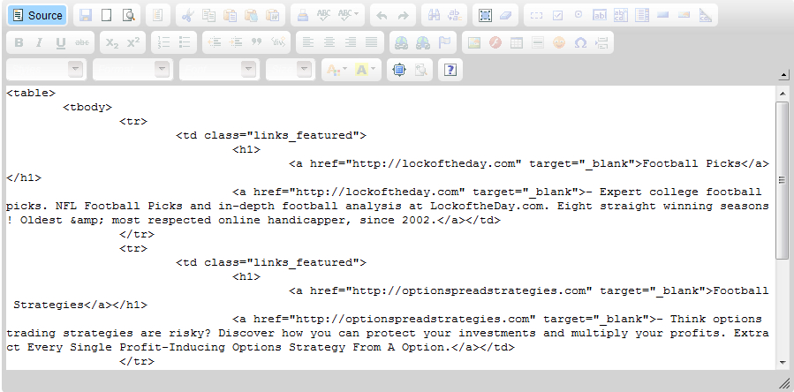The height and width of the screenshot is (392, 794).
Task: Click the Select All icon
Action: (x=485, y=16)
